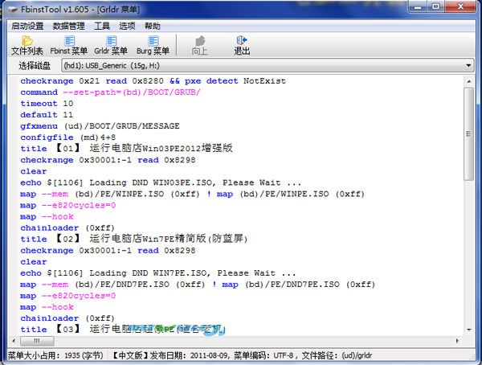Open the 帮助 menu
This screenshot has height=365, width=482.
tap(153, 26)
